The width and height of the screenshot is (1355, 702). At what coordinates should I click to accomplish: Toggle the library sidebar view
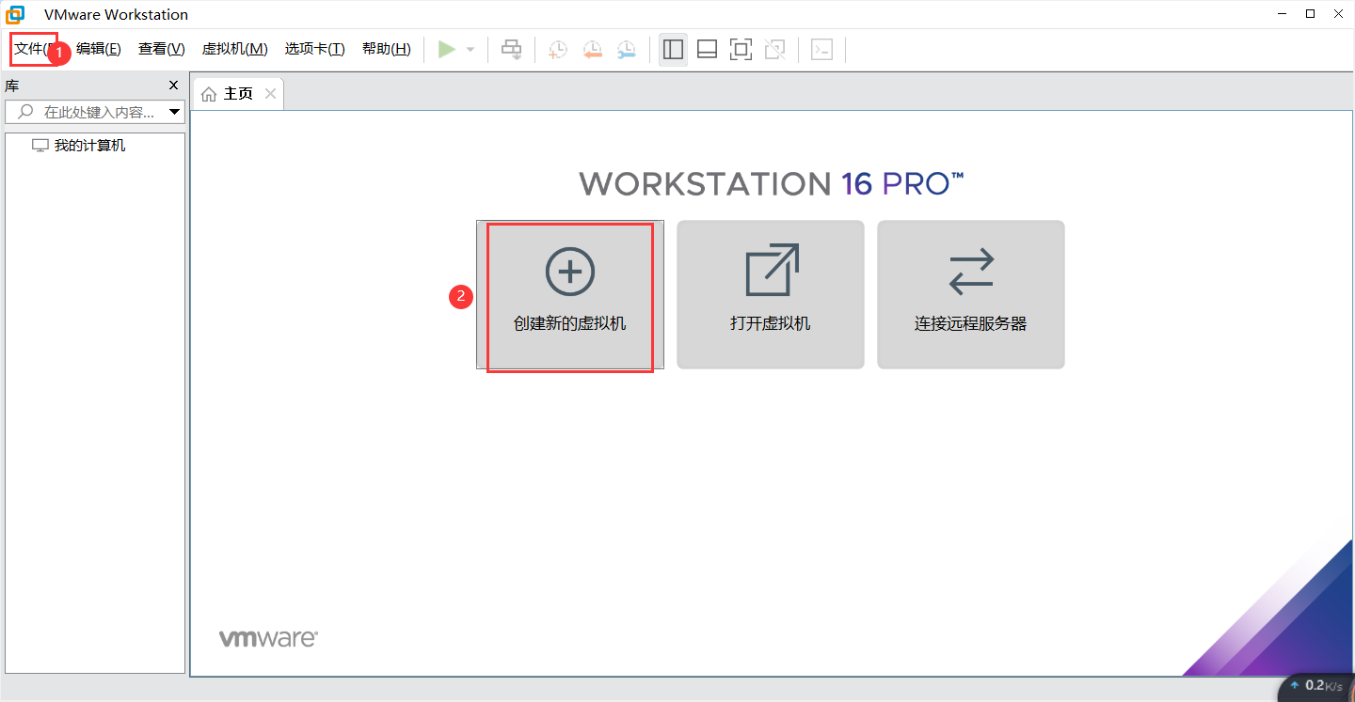tap(673, 50)
